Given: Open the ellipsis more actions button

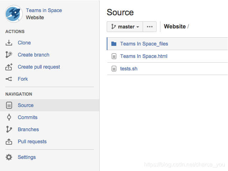Looking at the screenshot, I should [150, 27].
